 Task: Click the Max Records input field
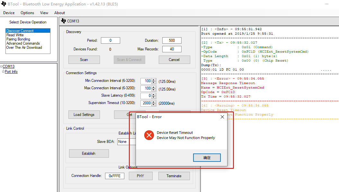point(172,49)
